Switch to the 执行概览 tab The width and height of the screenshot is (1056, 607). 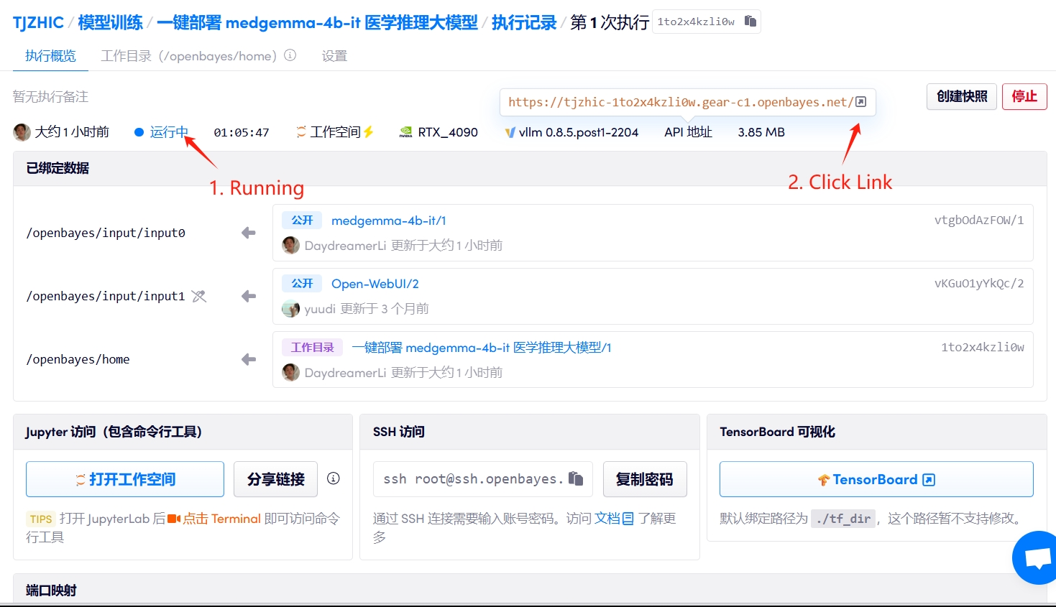(50, 56)
